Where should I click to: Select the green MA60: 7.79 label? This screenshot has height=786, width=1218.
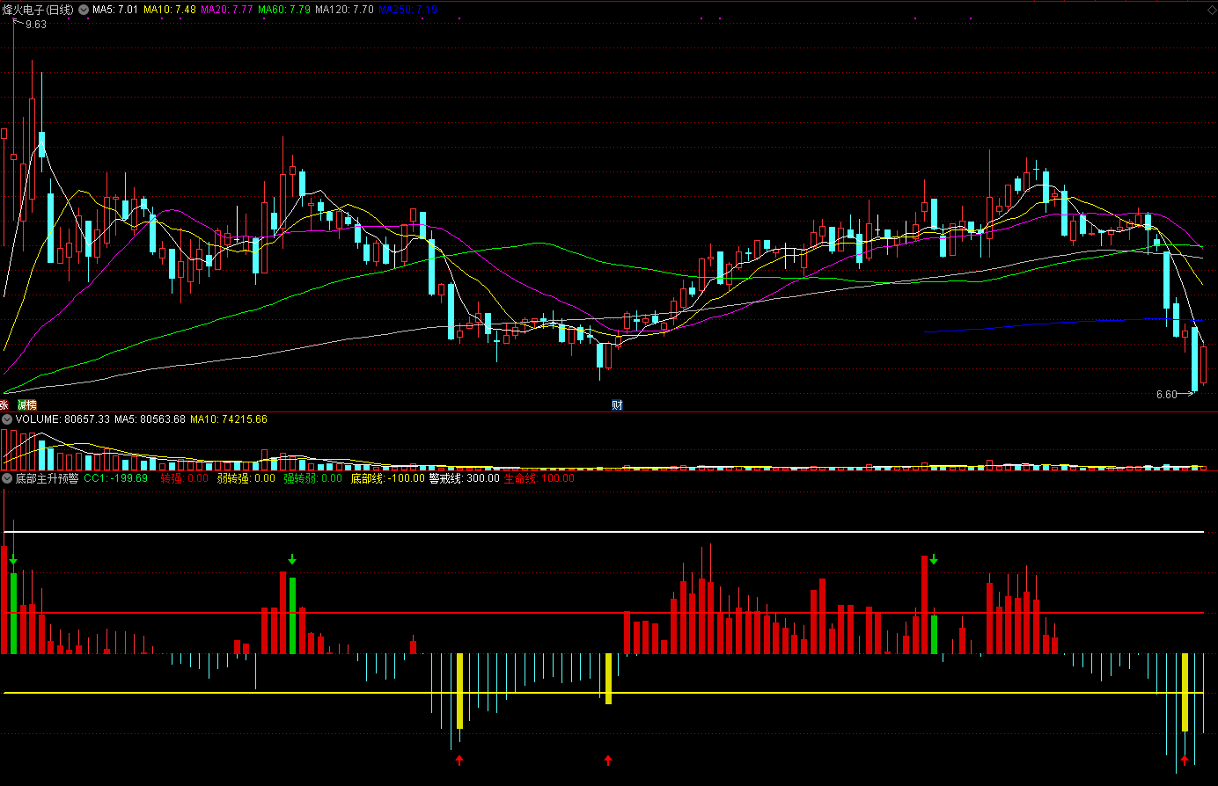(284, 10)
